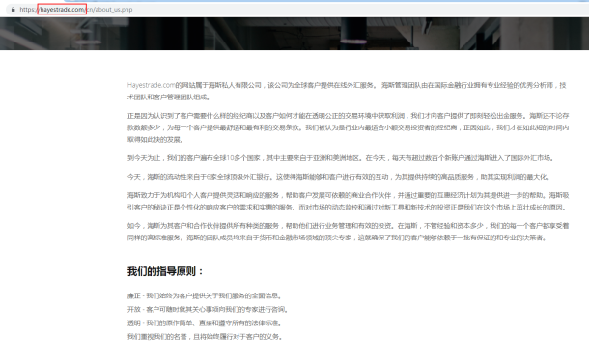The width and height of the screenshot is (589, 364).
Task: Click the line beginning '廉正 - 我们始终为客户'
Action: click(x=205, y=296)
